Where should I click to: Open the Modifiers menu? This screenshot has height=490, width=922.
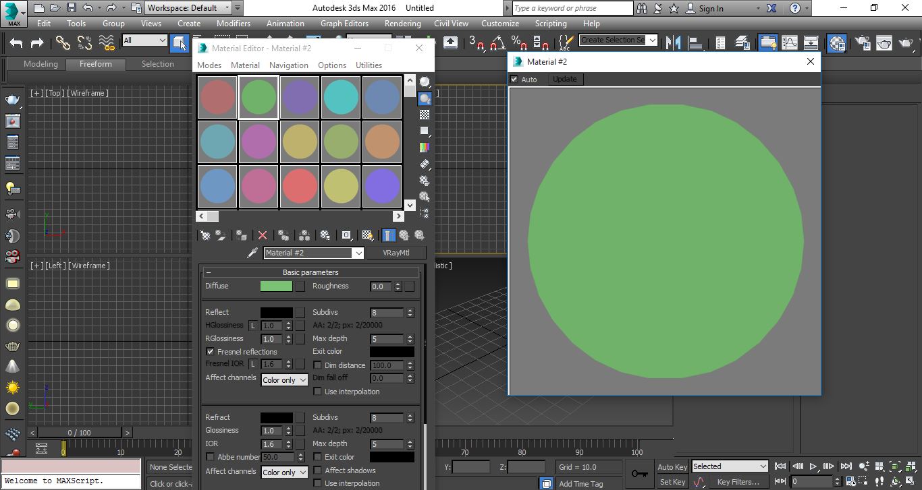[x=234, y=23]
